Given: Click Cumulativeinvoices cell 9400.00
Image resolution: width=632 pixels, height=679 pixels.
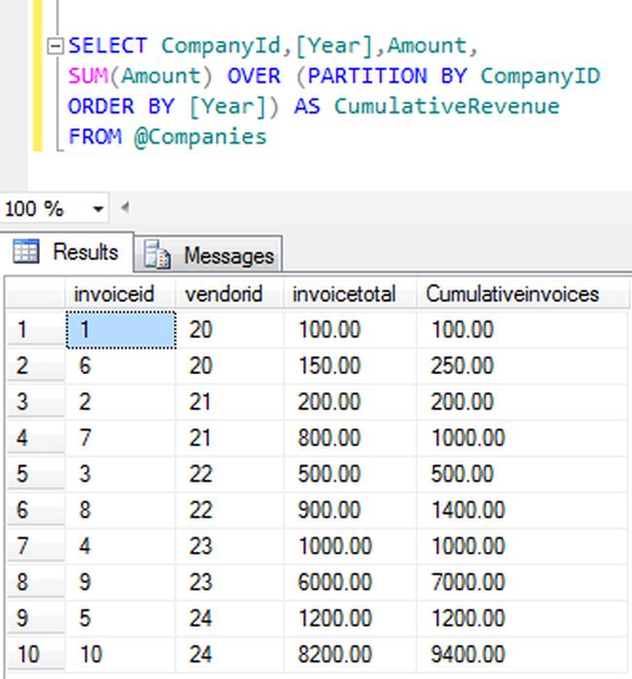Looking at the screenshot, I should pyautogui.click(x=522, y=654).
